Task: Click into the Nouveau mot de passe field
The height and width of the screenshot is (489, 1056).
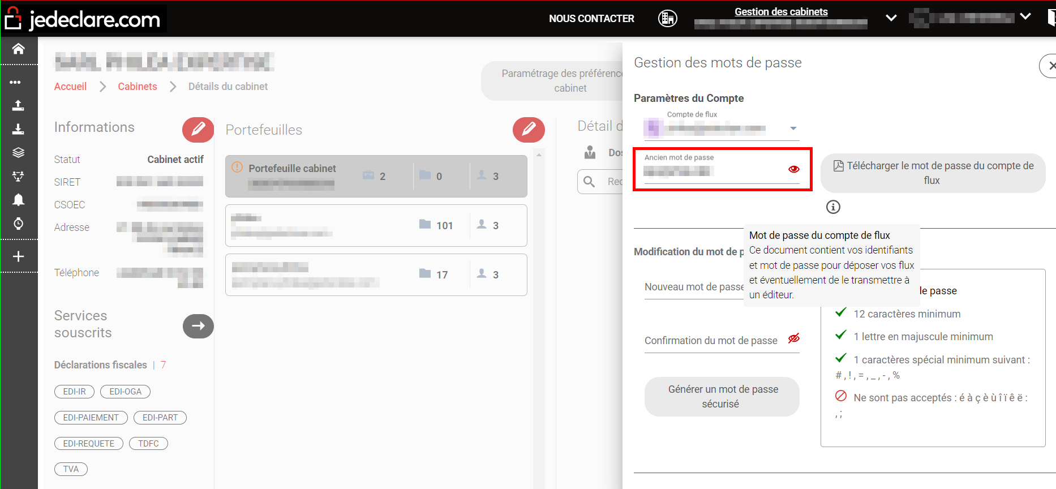Action: 694,287
